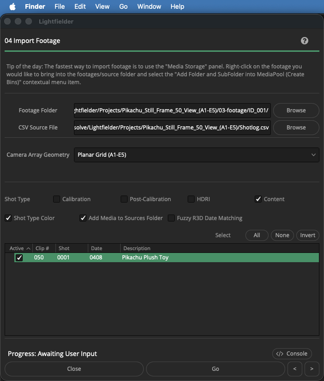This screenshot has height=381, width=324.
Task: Enable Fuzzy R3D Date Matching checkbox
Action: coord(171,218)
